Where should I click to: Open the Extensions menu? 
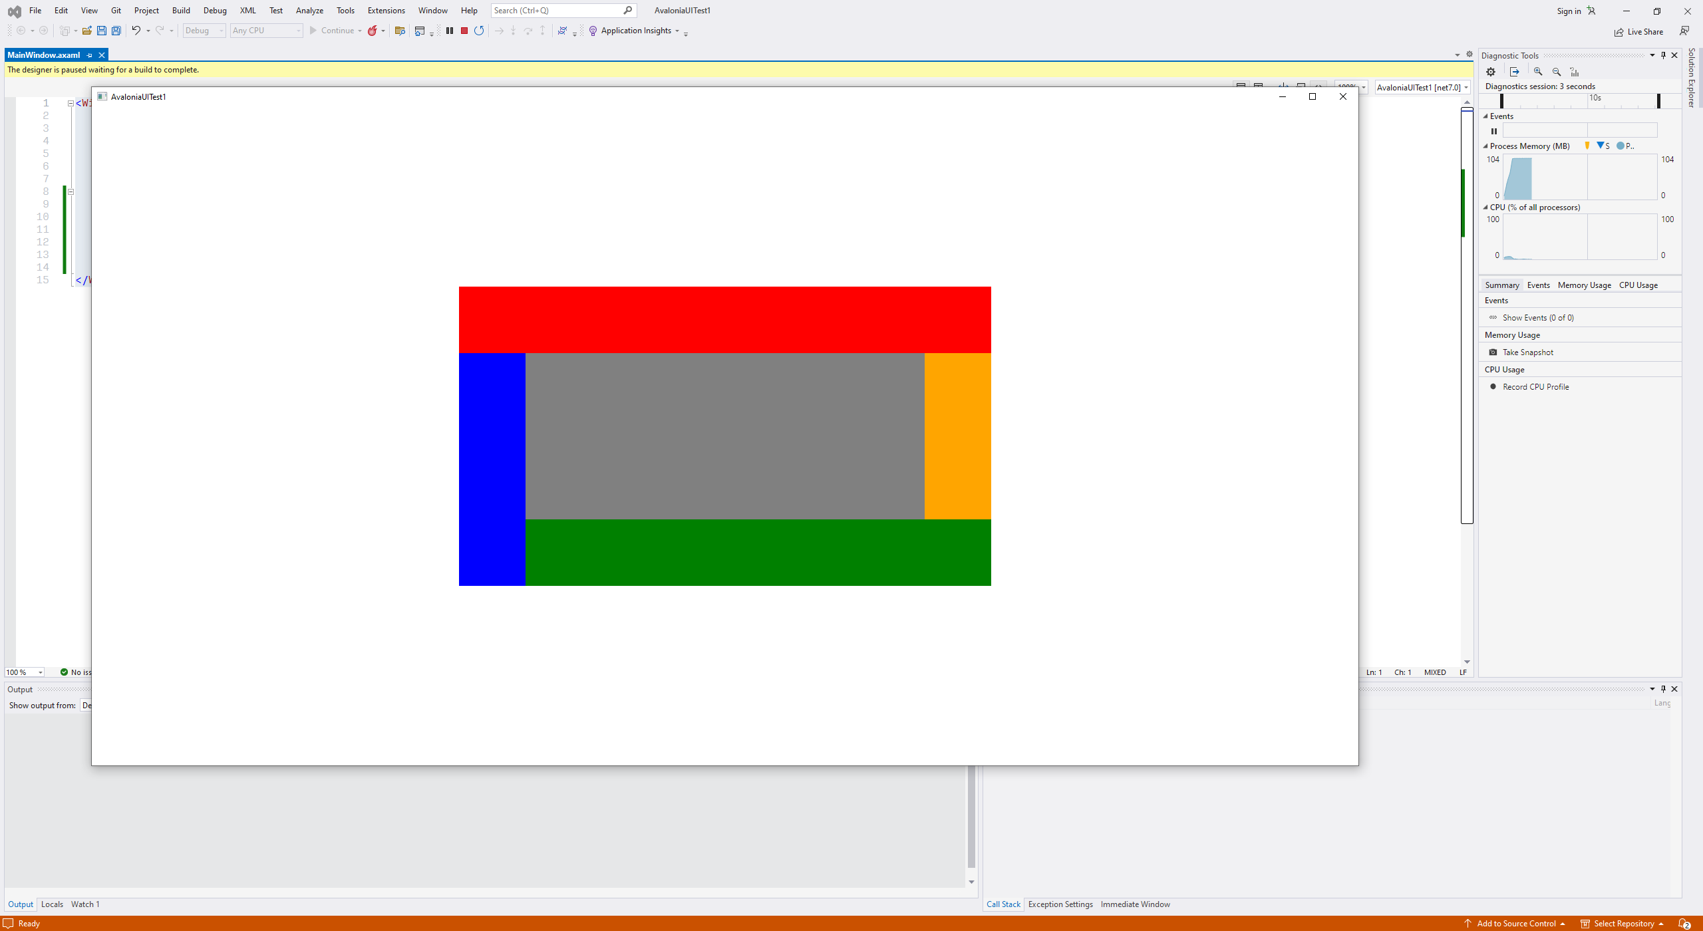[x=386, y=10]
